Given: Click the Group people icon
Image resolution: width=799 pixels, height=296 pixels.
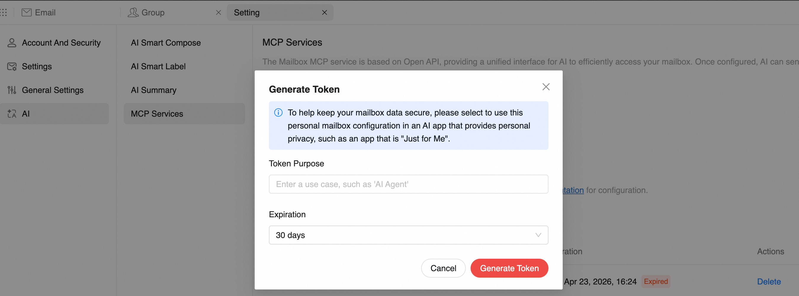Looking at the screenshot, I should point(133,12).
